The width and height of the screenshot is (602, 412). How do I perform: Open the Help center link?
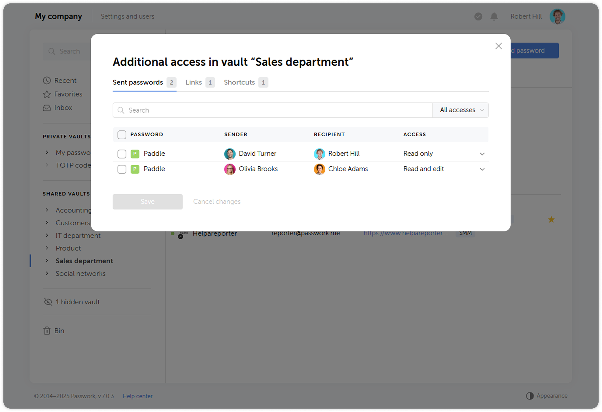tap(137, 396)
